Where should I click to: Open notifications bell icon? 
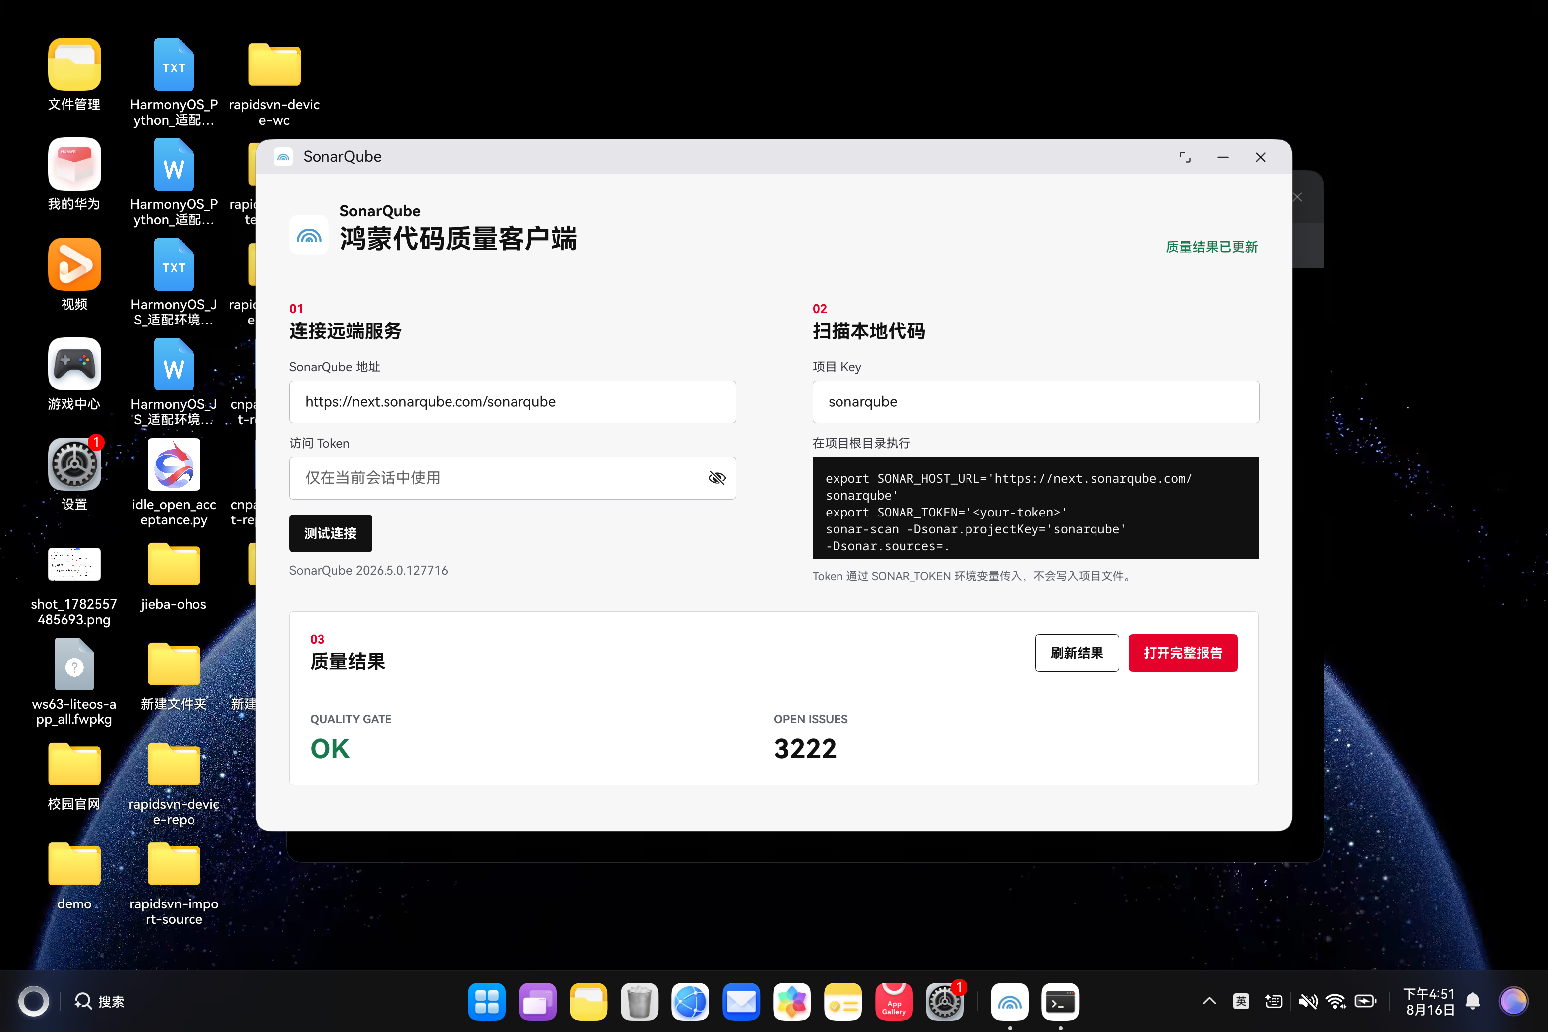pyautogui.click(x=1473, y=1002)
